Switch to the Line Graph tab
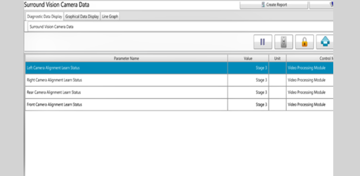 110,17
